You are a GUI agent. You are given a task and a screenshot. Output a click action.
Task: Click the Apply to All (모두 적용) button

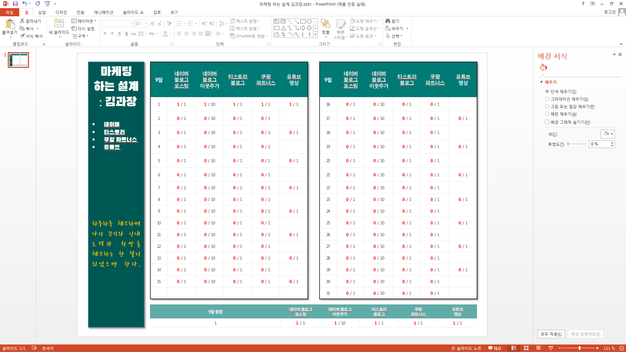point(551,334)
